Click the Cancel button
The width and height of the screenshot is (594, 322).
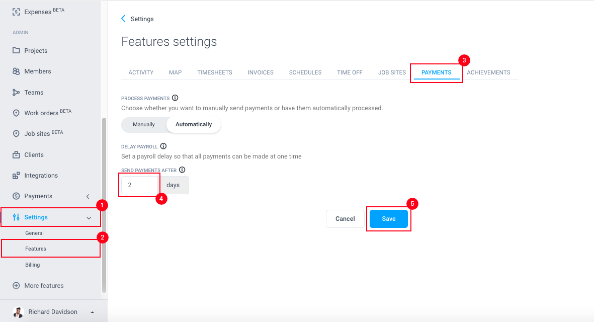[x=345, y=219]
